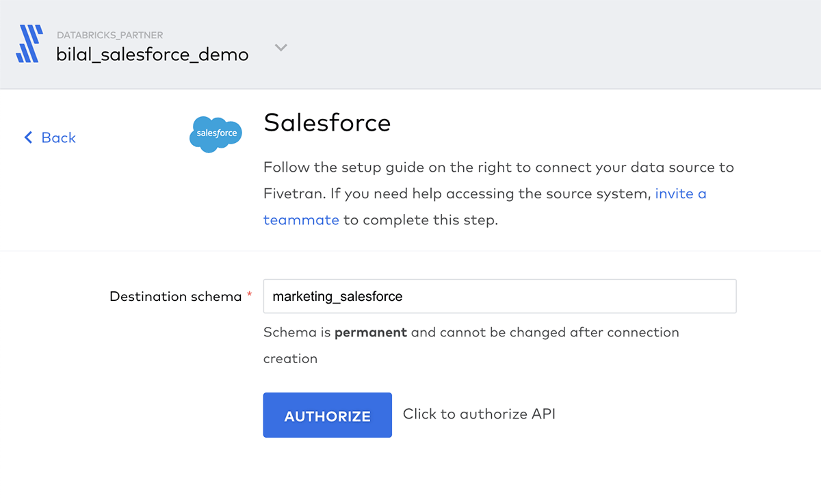Click the DATABRICKS_PARTNER label
Viewport: 821px width, 504px height.
pos(109,35)
